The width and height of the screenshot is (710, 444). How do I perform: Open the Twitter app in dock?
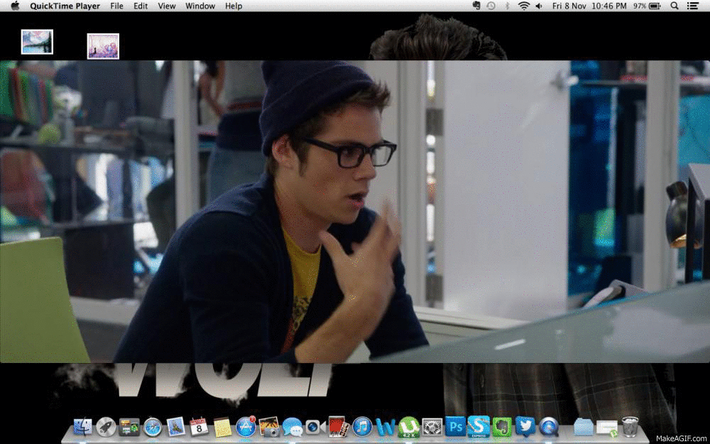[525, 426]
